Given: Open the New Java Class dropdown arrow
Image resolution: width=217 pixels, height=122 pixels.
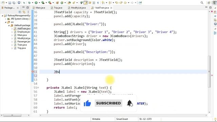Looking at the screenshot, I should pos(65,3).
